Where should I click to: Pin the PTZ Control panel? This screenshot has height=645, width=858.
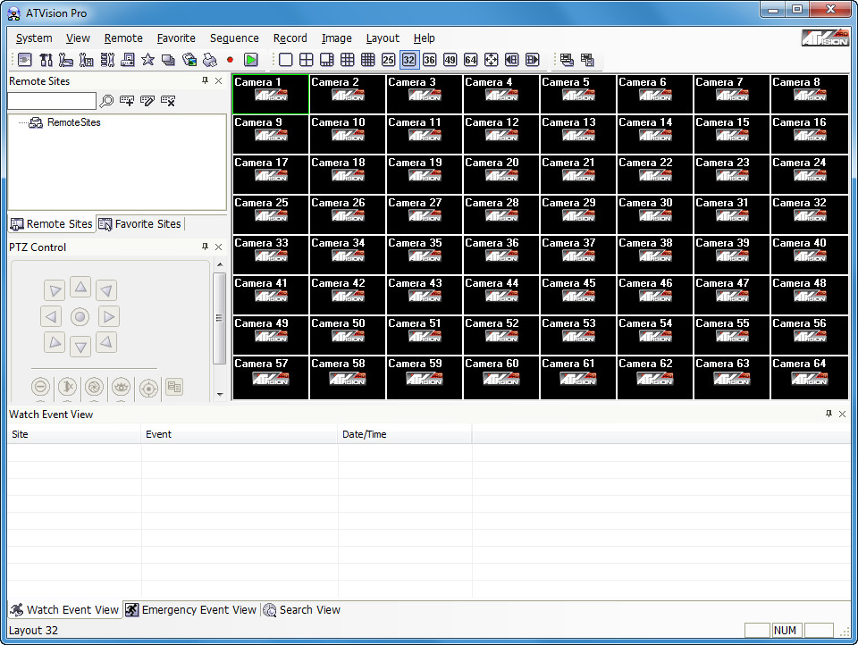click(x=204, y=247)
